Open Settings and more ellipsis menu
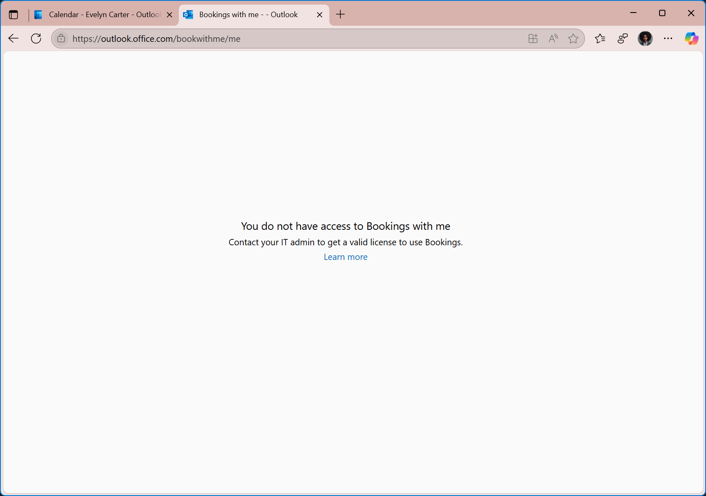This screenshot has height=496, width=706. tap(668, 39)
